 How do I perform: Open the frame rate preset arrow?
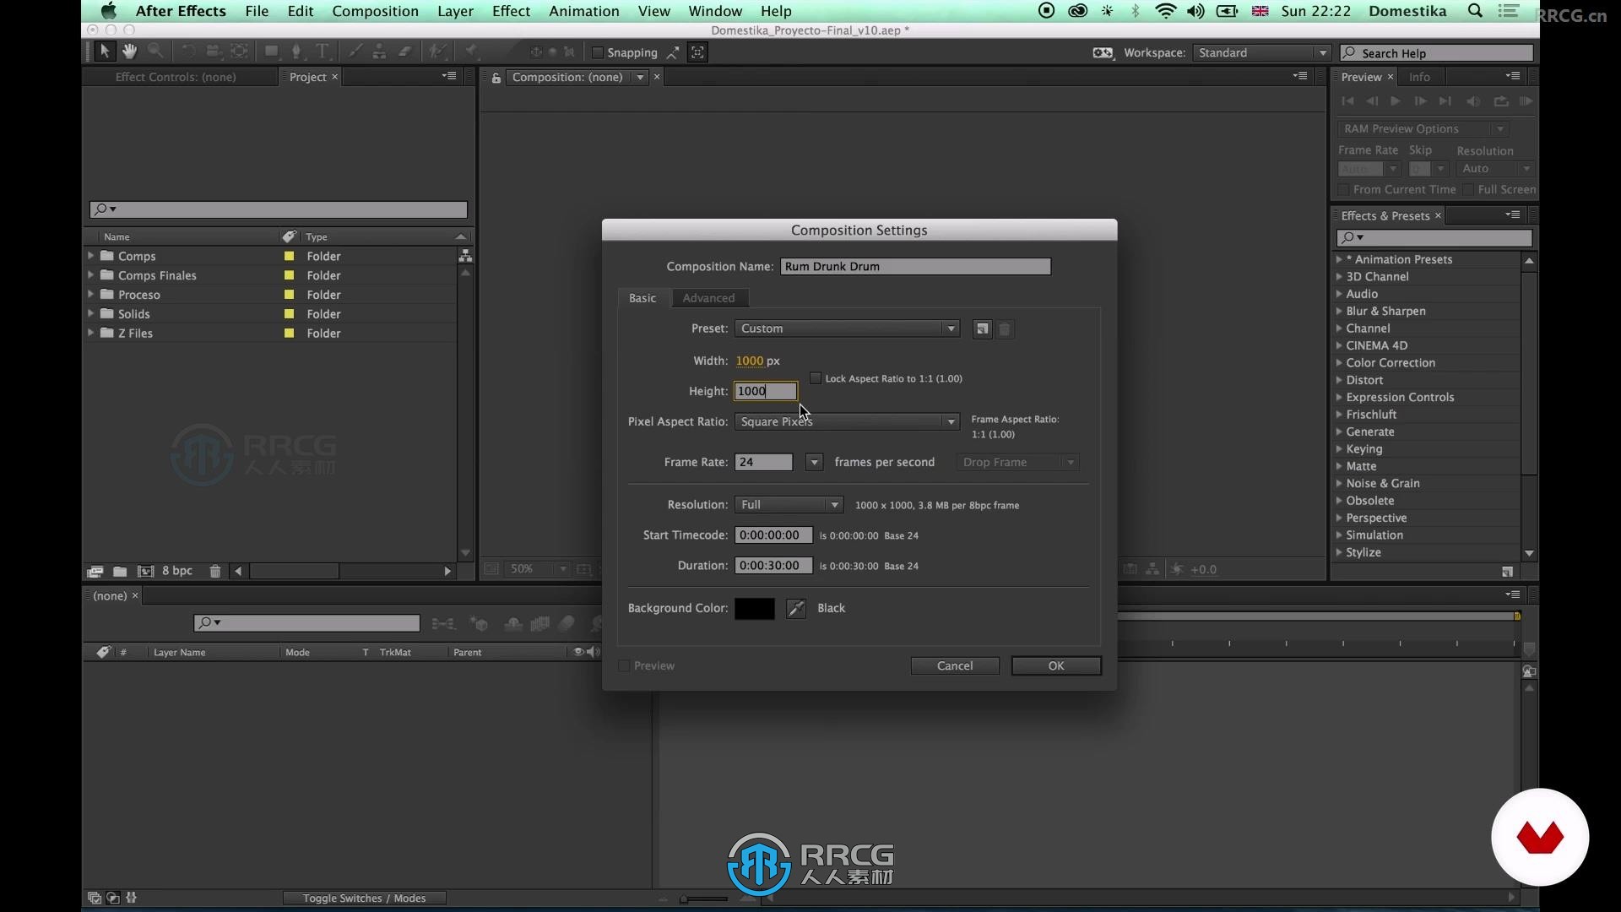point(814,463)
